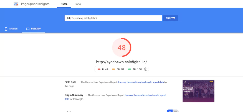Open the HOME tab

tap(64, 4)
